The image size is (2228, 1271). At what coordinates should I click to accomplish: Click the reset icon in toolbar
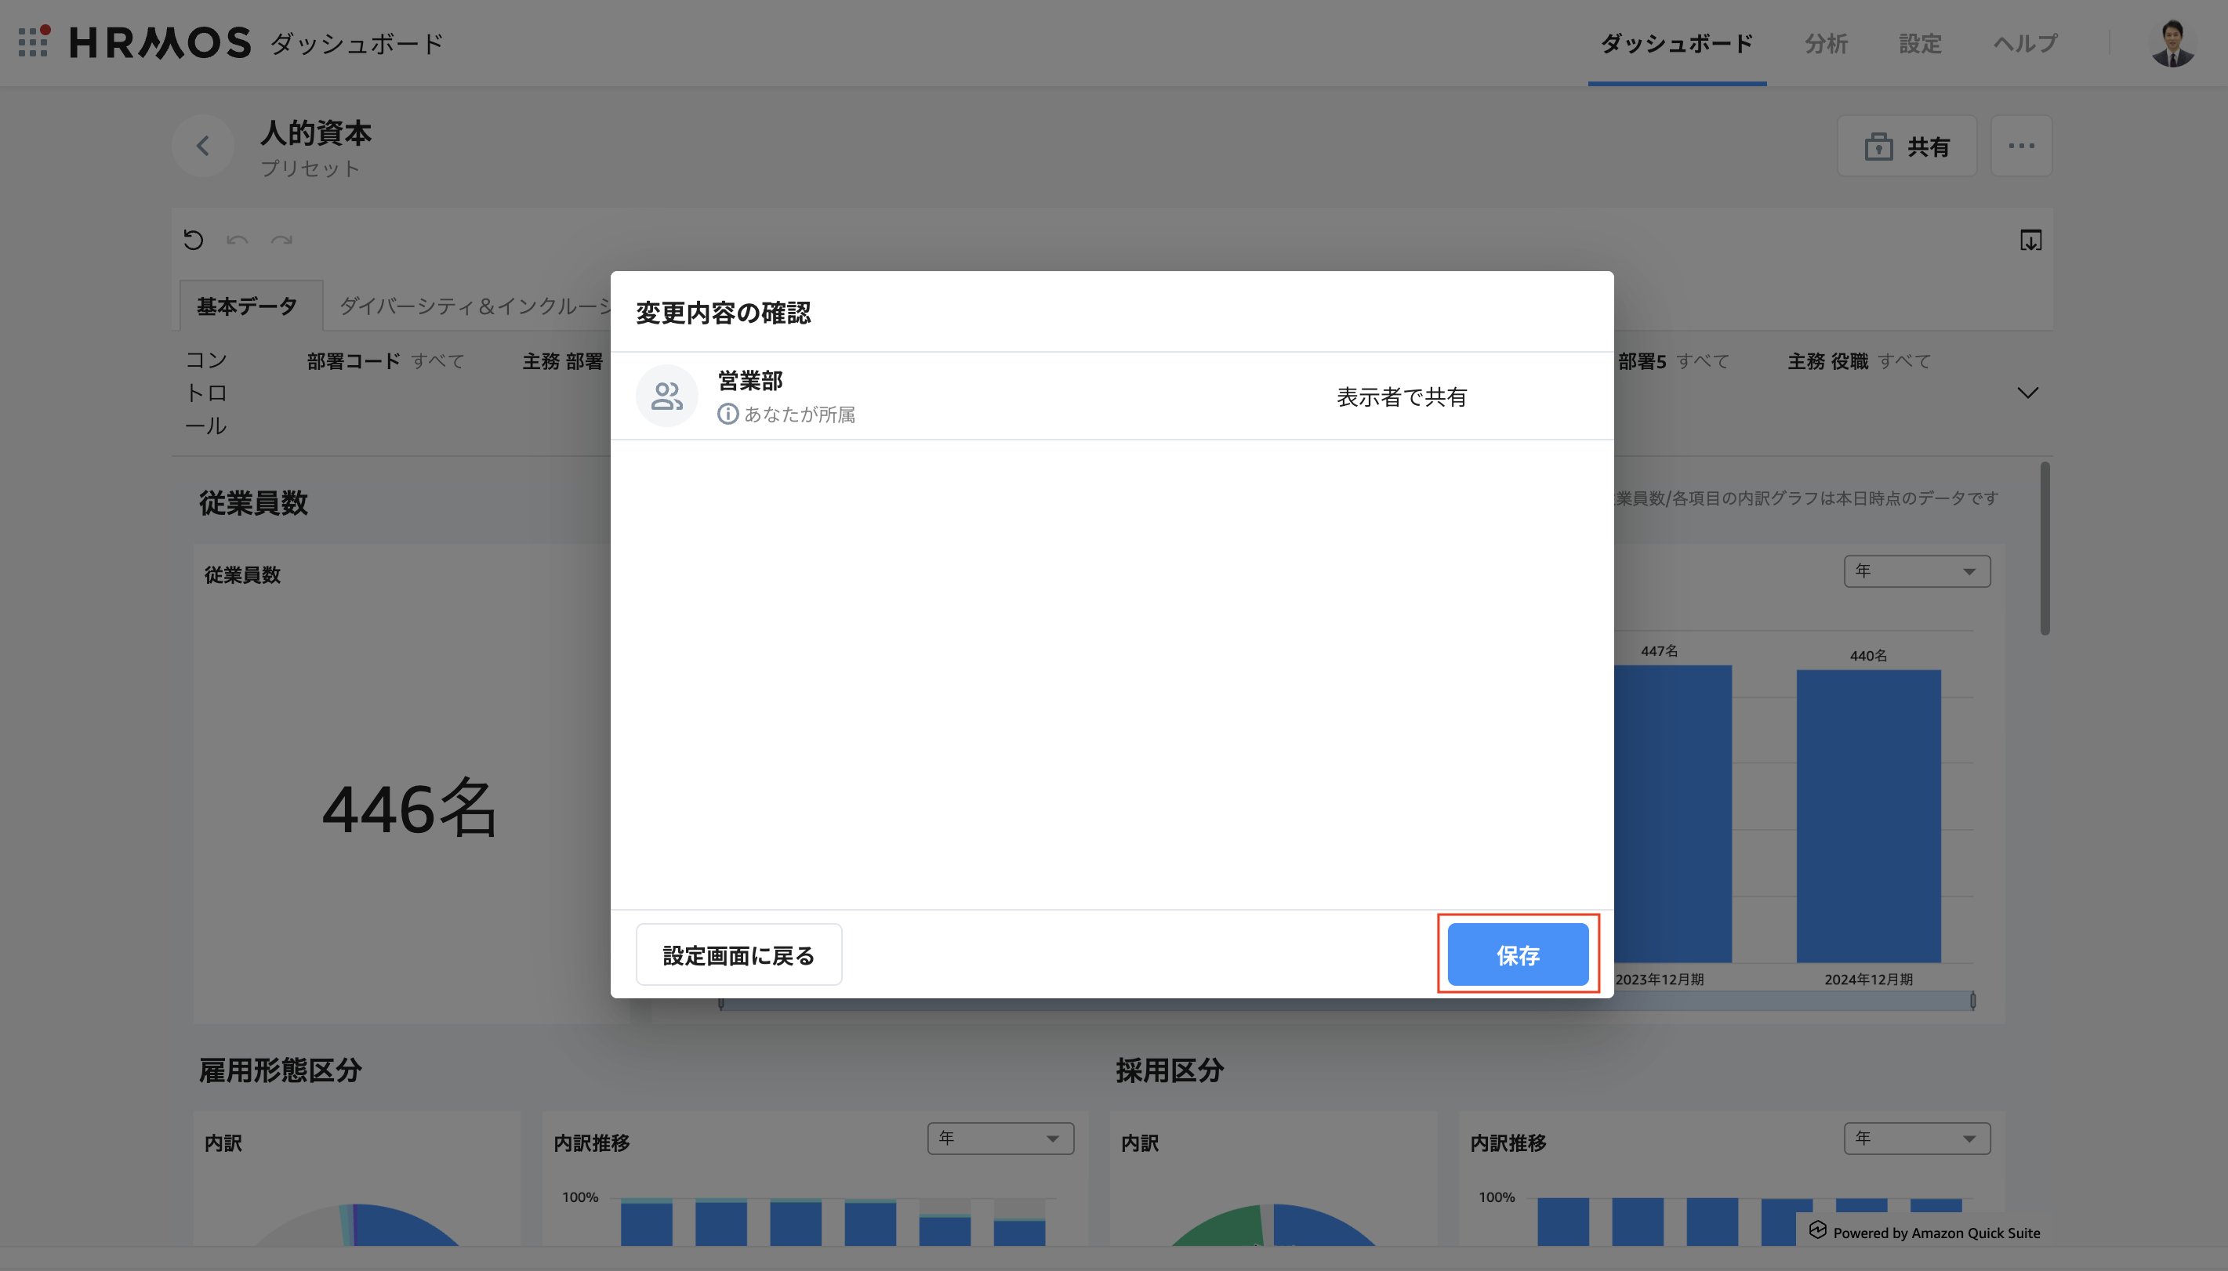click(x=193, y=240)
